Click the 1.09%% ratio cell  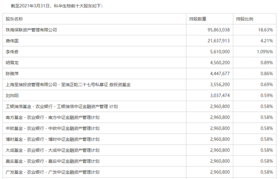click(265, 52)
